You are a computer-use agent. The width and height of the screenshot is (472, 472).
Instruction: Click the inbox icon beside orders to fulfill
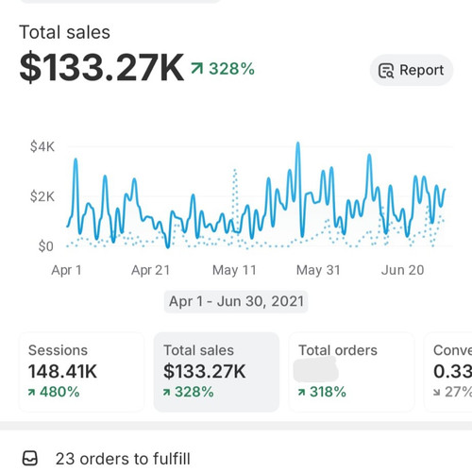click(30, 458)
